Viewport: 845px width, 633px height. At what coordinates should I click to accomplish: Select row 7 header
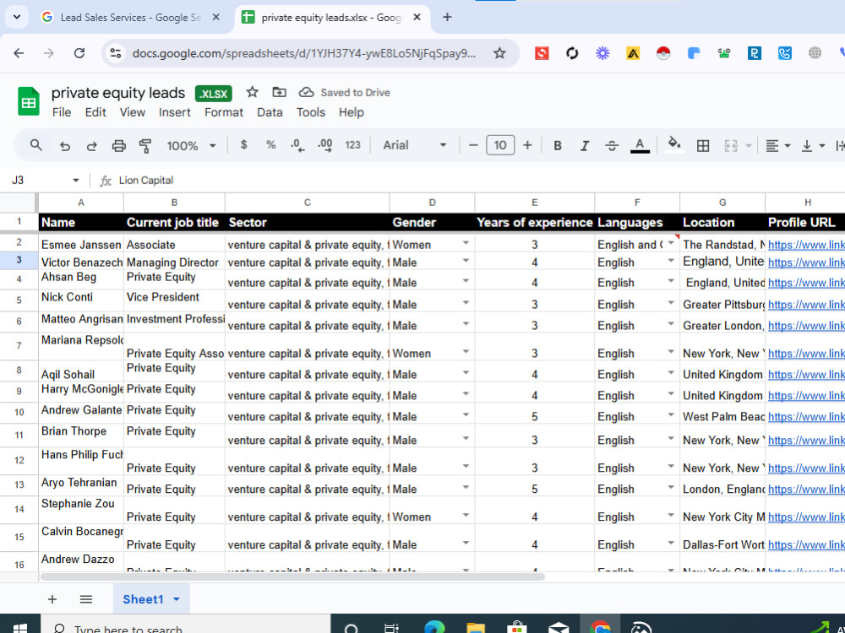coord(19,346)
